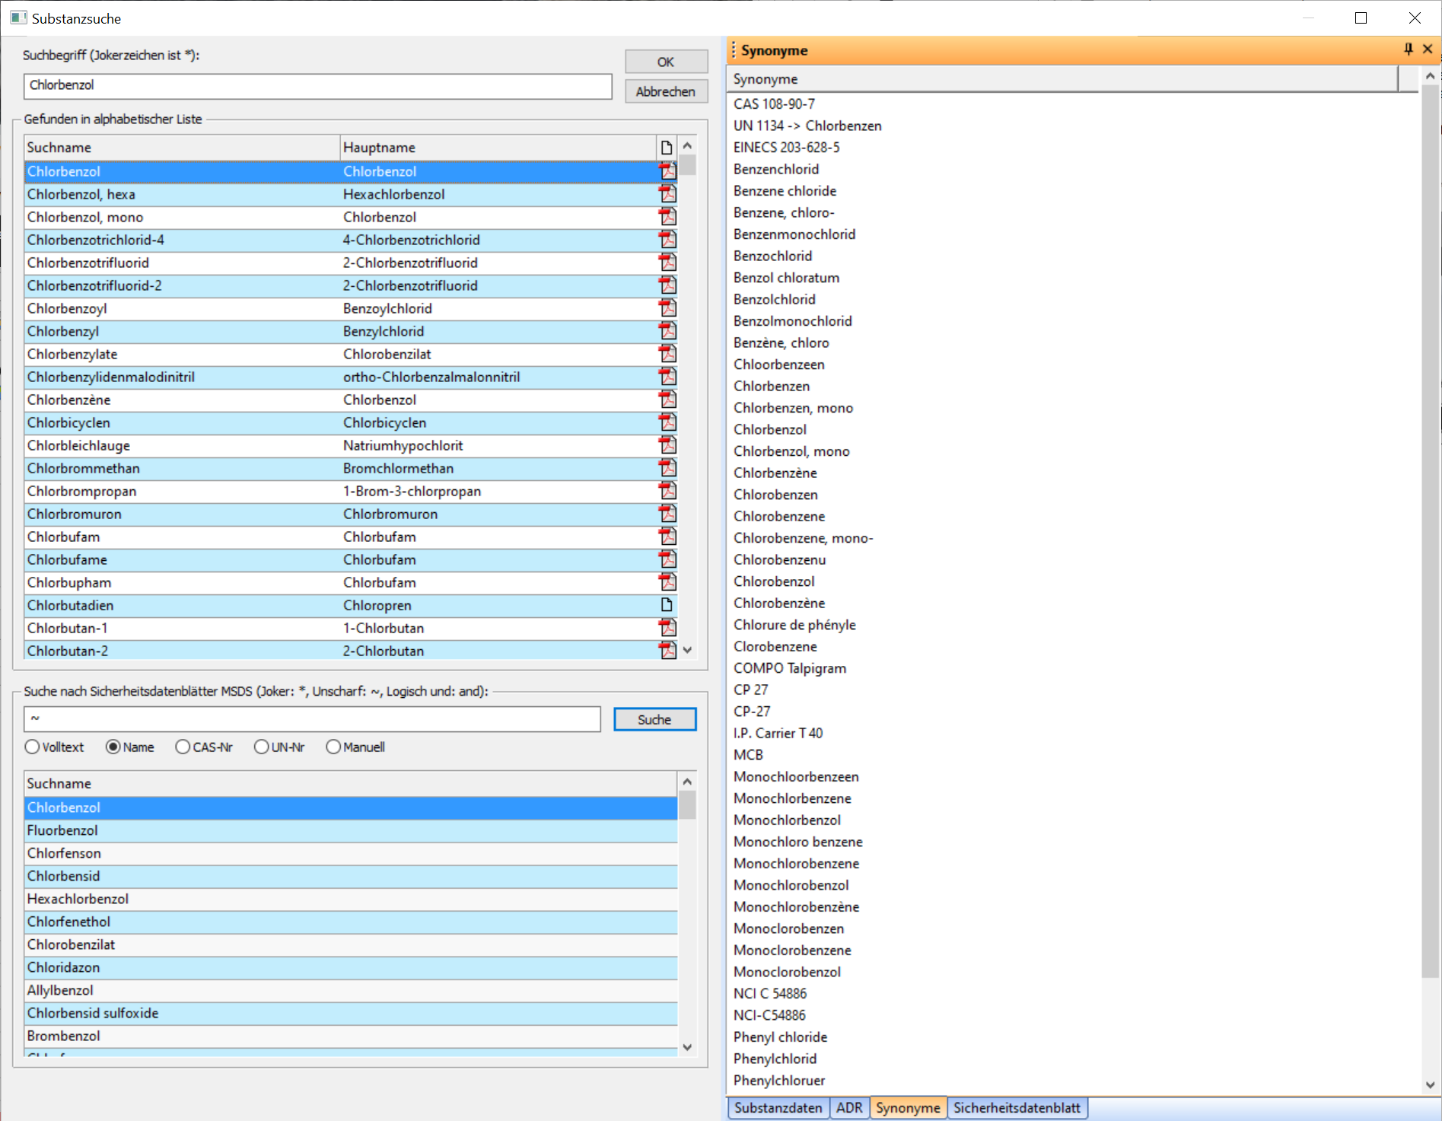This screenshot has width=1442, height=1121.
Task: Select Brombenzol in MSDS results
Action: [x=351, y=1036]
